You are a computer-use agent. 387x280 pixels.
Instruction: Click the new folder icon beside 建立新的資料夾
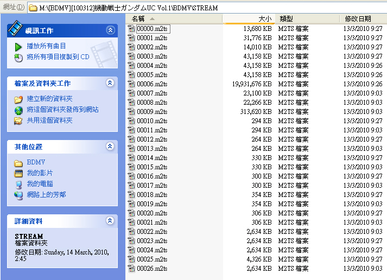[18, 99]
